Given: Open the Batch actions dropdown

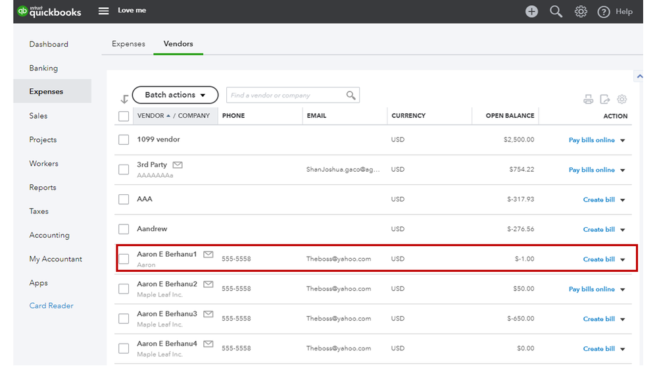Looking at the screenshot, I should click(175, 95).
